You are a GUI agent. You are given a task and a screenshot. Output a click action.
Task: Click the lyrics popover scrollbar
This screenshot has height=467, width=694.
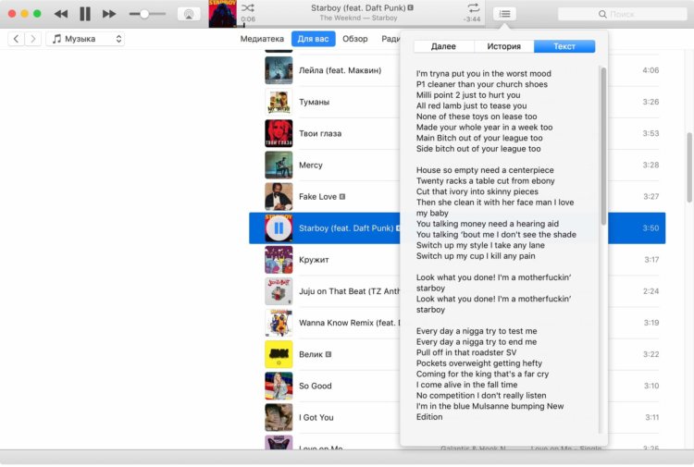click(x=603, y=146)
